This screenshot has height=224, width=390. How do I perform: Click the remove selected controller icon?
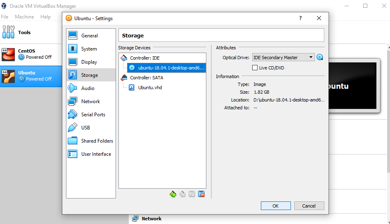(182, 194)
